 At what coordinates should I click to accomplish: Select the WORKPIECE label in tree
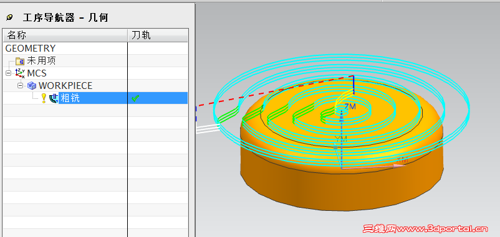pyautogui.click(x=65, y=86)
